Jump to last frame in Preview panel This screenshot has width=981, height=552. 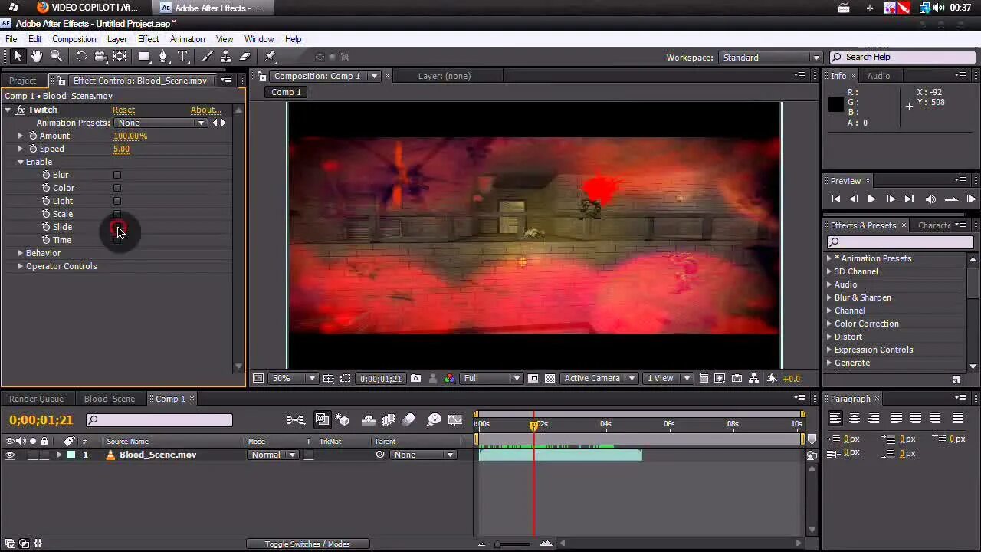909,199
